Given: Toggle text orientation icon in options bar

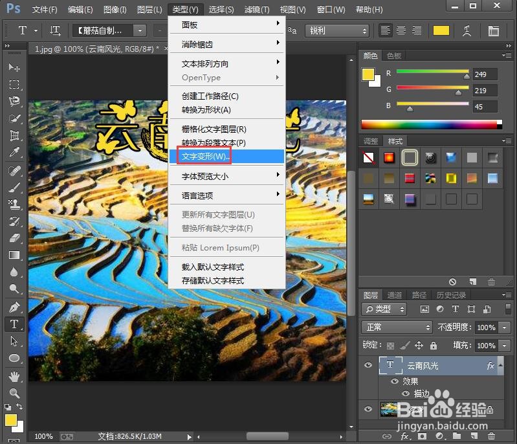Looking at the screenshot, I should pyautogui.click(x=55, y=30).
